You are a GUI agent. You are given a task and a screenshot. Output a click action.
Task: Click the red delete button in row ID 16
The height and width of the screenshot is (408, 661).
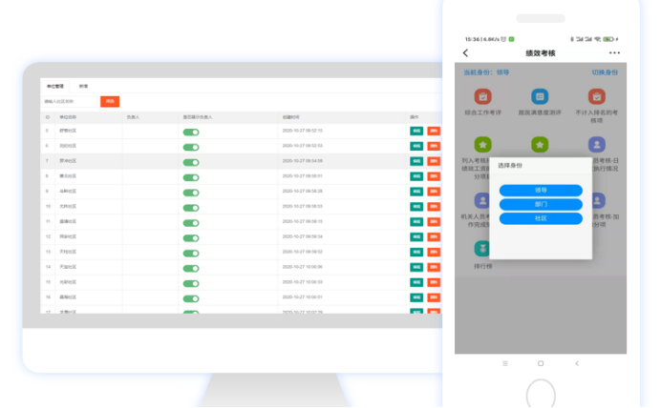point(434,297)
